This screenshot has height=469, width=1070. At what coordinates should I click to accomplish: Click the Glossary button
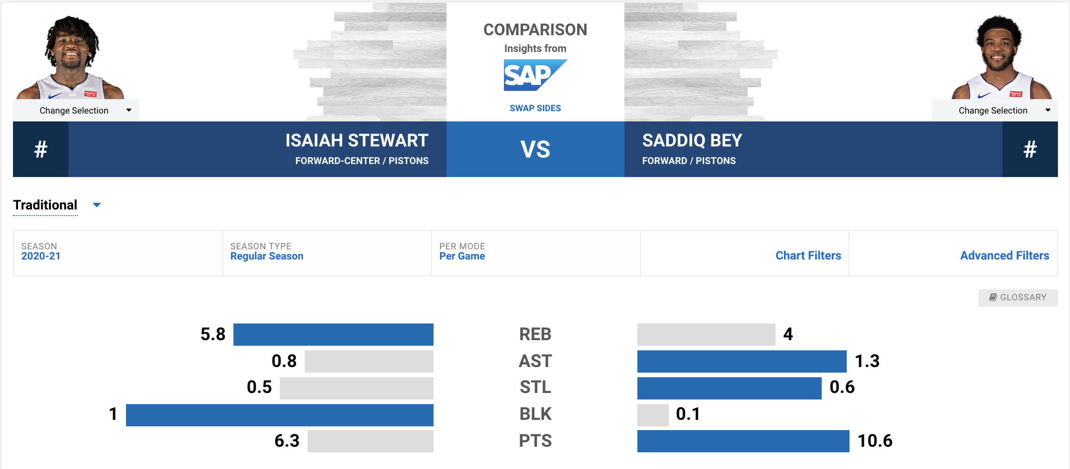[x=1018, y=298]
